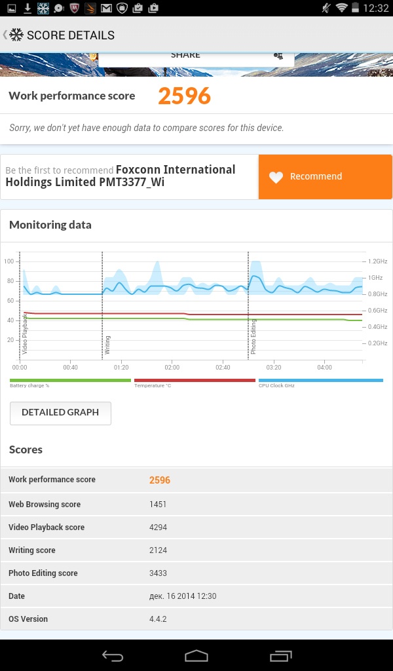
Task: Tap the battery status icon
Action: point(356,8)
